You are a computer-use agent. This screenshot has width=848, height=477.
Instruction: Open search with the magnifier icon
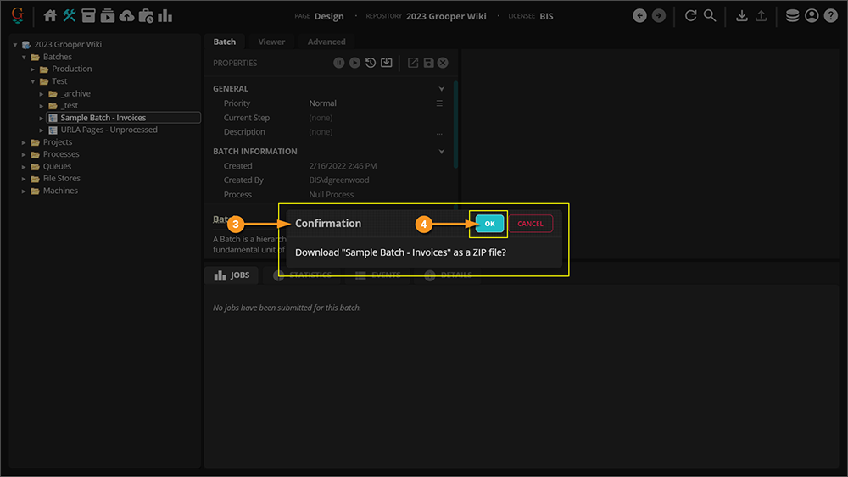[710, 15]
